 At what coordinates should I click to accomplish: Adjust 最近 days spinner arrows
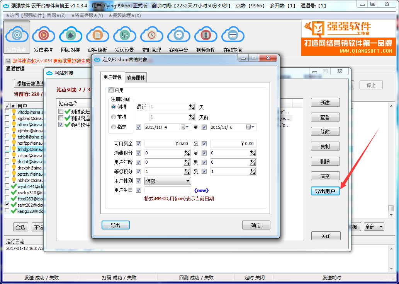192,107
